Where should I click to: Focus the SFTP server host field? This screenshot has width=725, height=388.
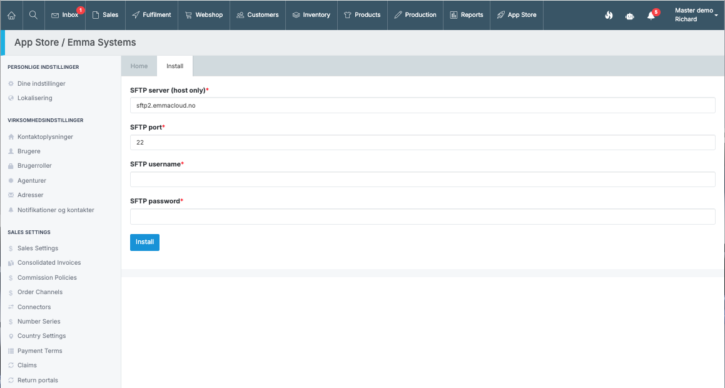pyautogui.click(x=423, y=105)
